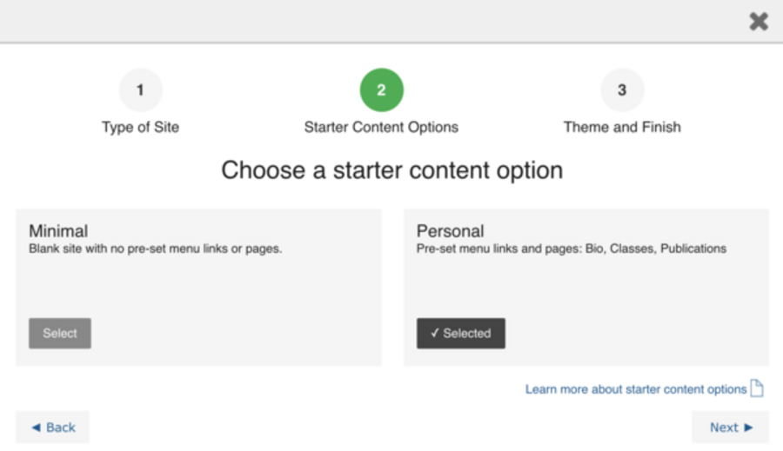Image resolution: width=783 pixels, height=451 pixels.
Task: Click the green step 2 circle
Action: coord(381,90)
